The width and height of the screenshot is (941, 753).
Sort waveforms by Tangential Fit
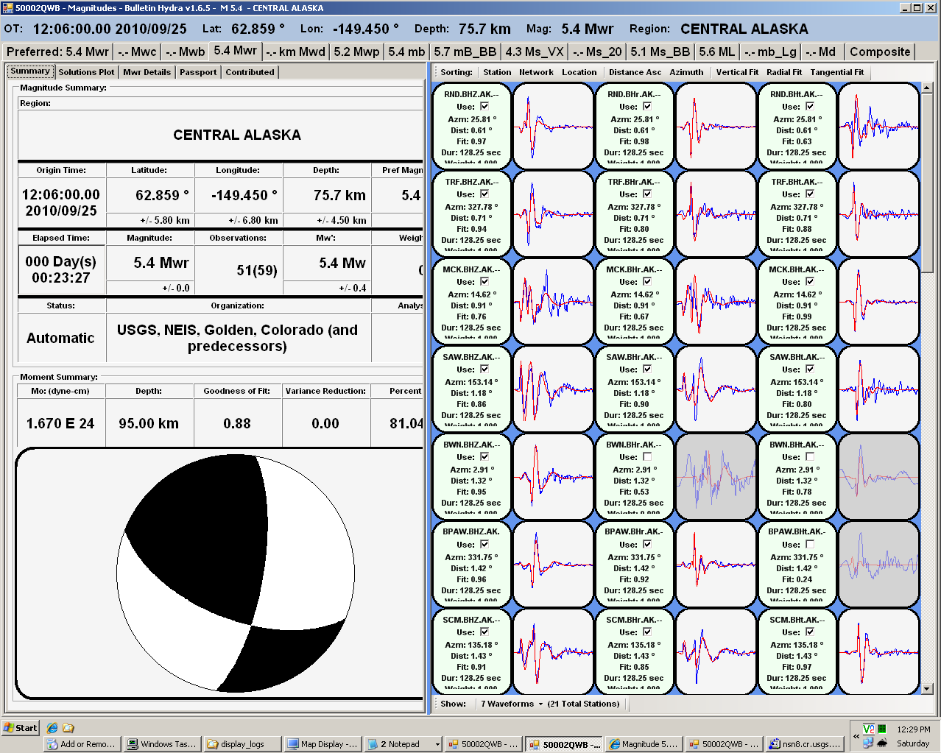click(837, 72)
